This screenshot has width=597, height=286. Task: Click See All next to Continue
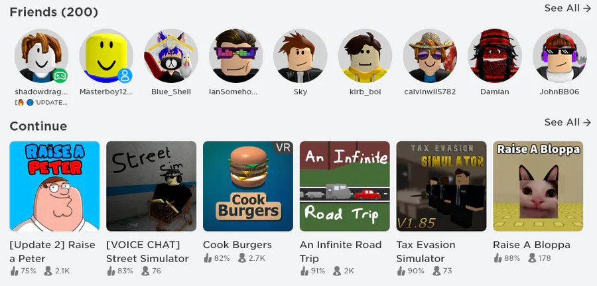[x=567, y=122]
